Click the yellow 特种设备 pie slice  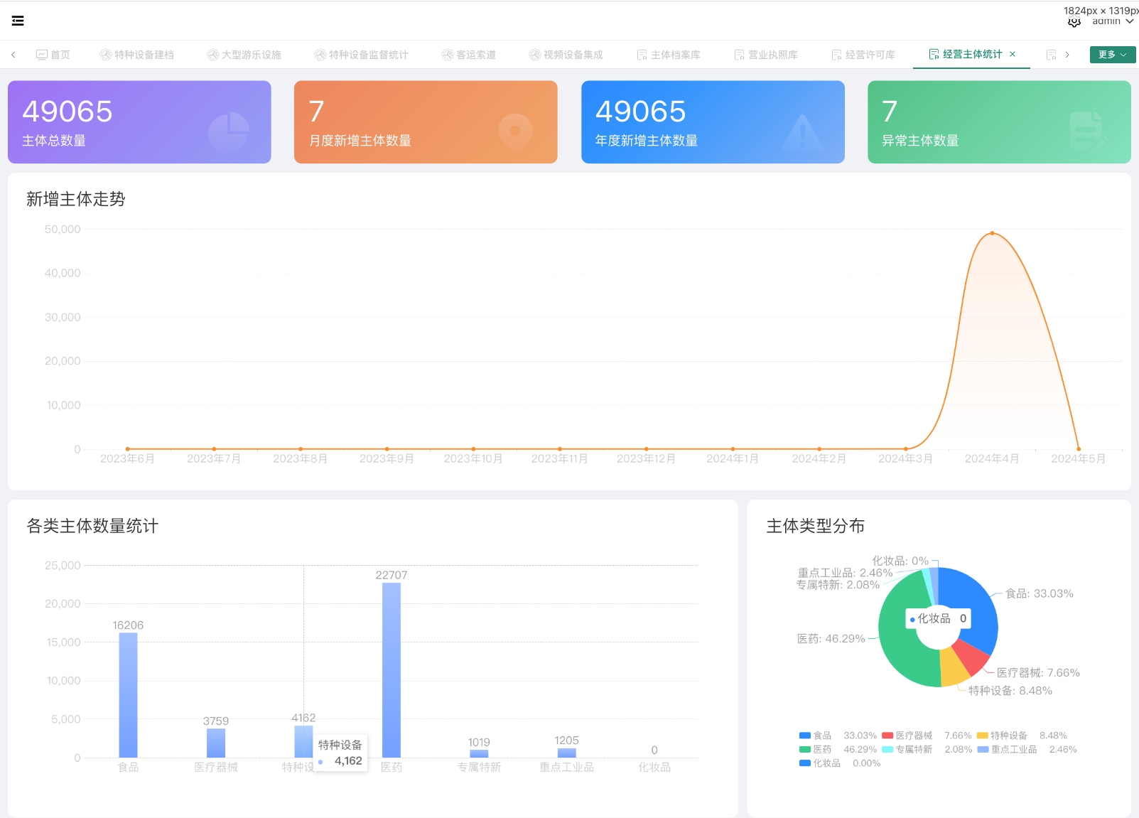(954, 668)
